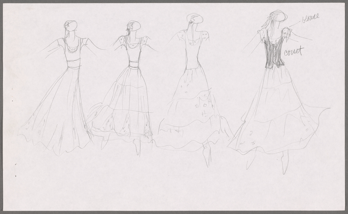
Task: Select the dark shaded corset bodice
Action: coord(274,53)
